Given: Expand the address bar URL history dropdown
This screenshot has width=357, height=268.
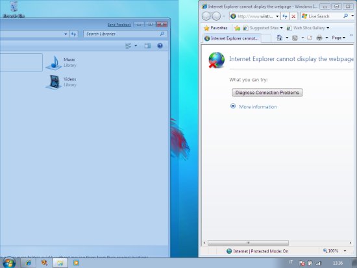Looking at the screenshot, I should tap(277, 16).
